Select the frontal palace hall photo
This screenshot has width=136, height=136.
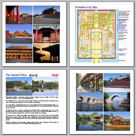point(19,53)
